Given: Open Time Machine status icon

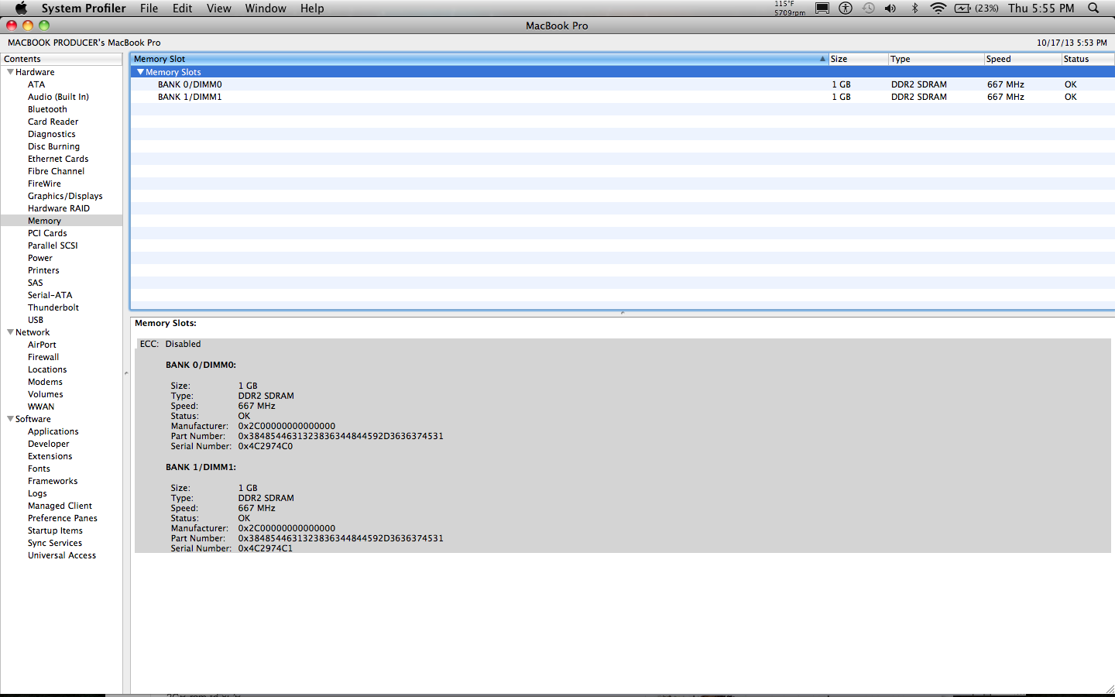Looking at the screenshot, I should point(869,9).
